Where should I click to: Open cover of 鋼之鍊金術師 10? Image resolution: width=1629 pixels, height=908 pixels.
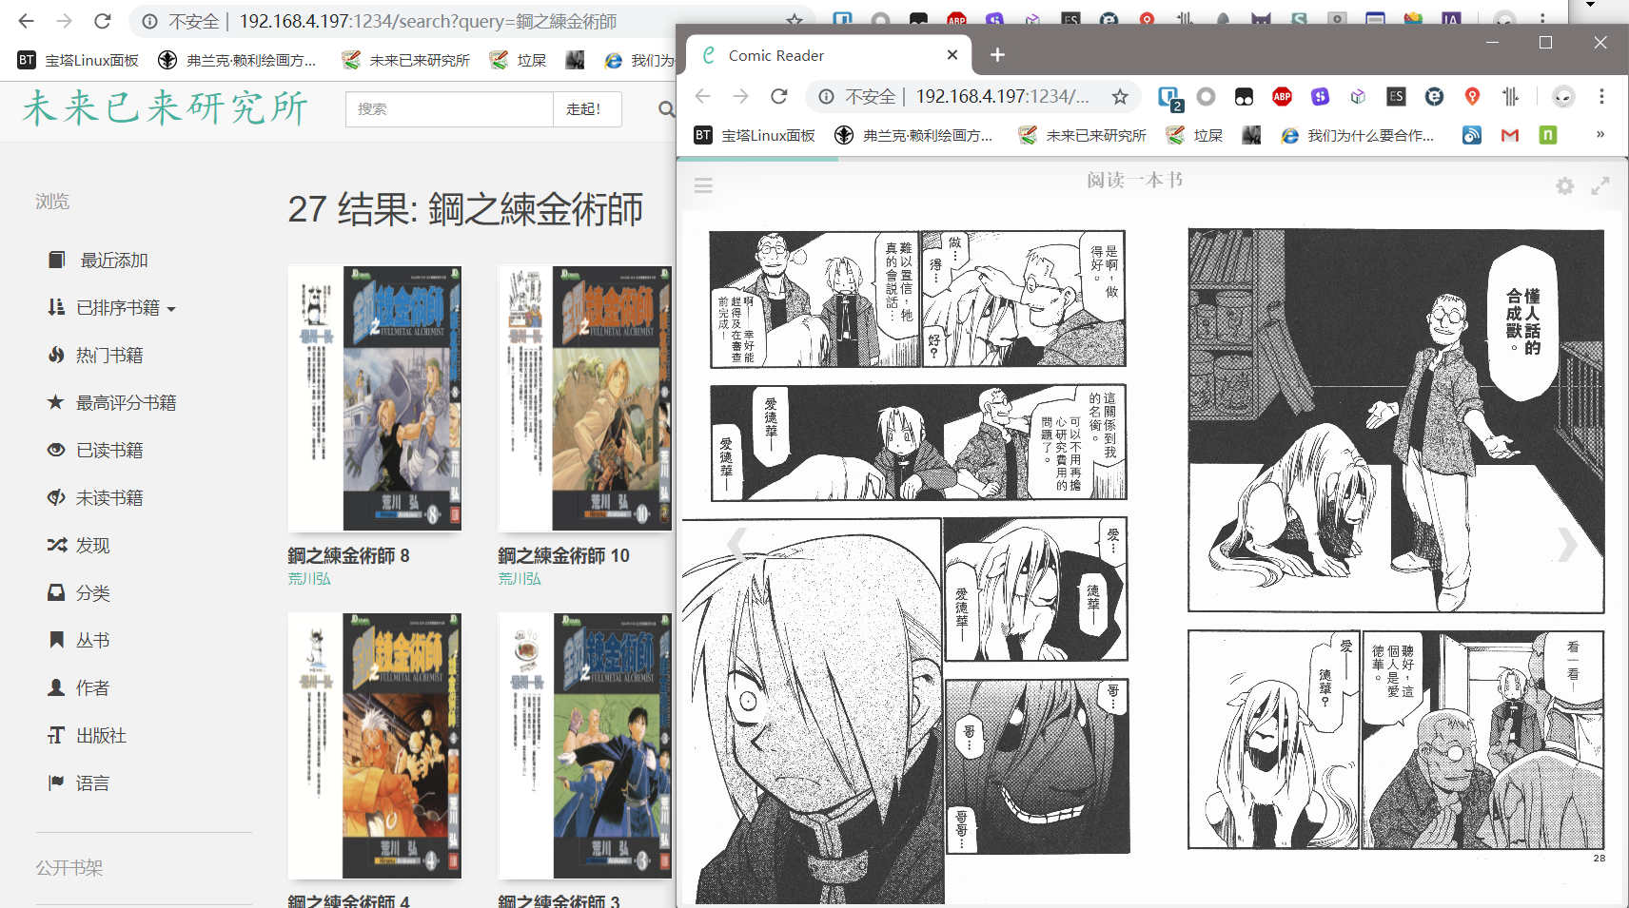tap(584, 398)
